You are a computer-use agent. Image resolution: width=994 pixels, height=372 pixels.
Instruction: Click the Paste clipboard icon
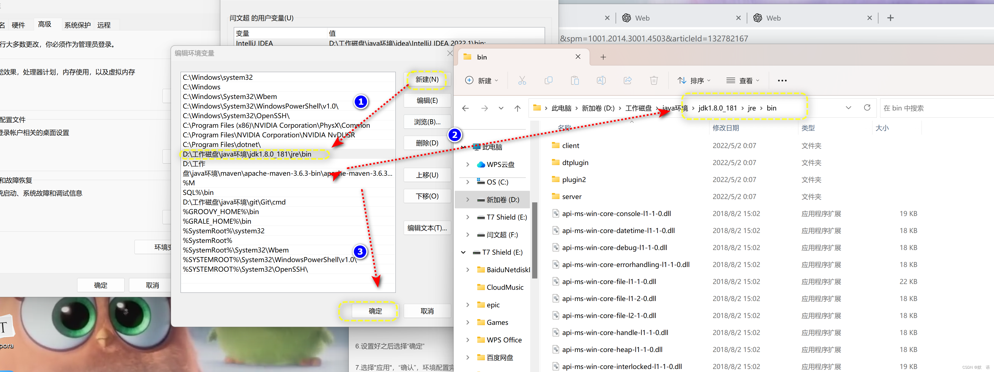(575, 80)
